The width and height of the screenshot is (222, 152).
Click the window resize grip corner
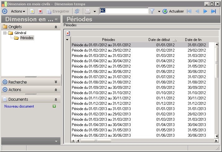pyautogui.click(x=218, y=148)
